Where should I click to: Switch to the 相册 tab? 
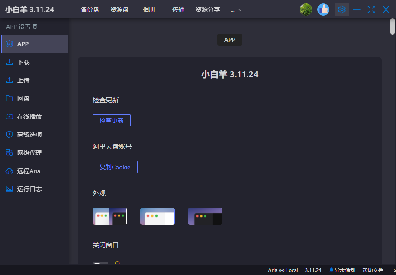(x=149, y=9)
